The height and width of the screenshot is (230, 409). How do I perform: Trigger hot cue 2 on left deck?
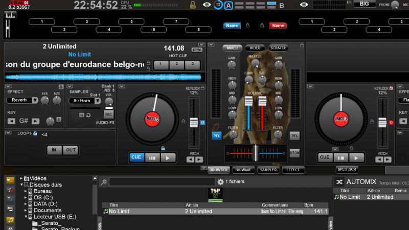click(177, 65)
